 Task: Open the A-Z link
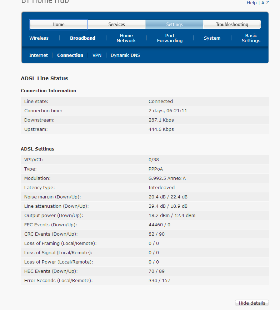(x=265, y=3)
